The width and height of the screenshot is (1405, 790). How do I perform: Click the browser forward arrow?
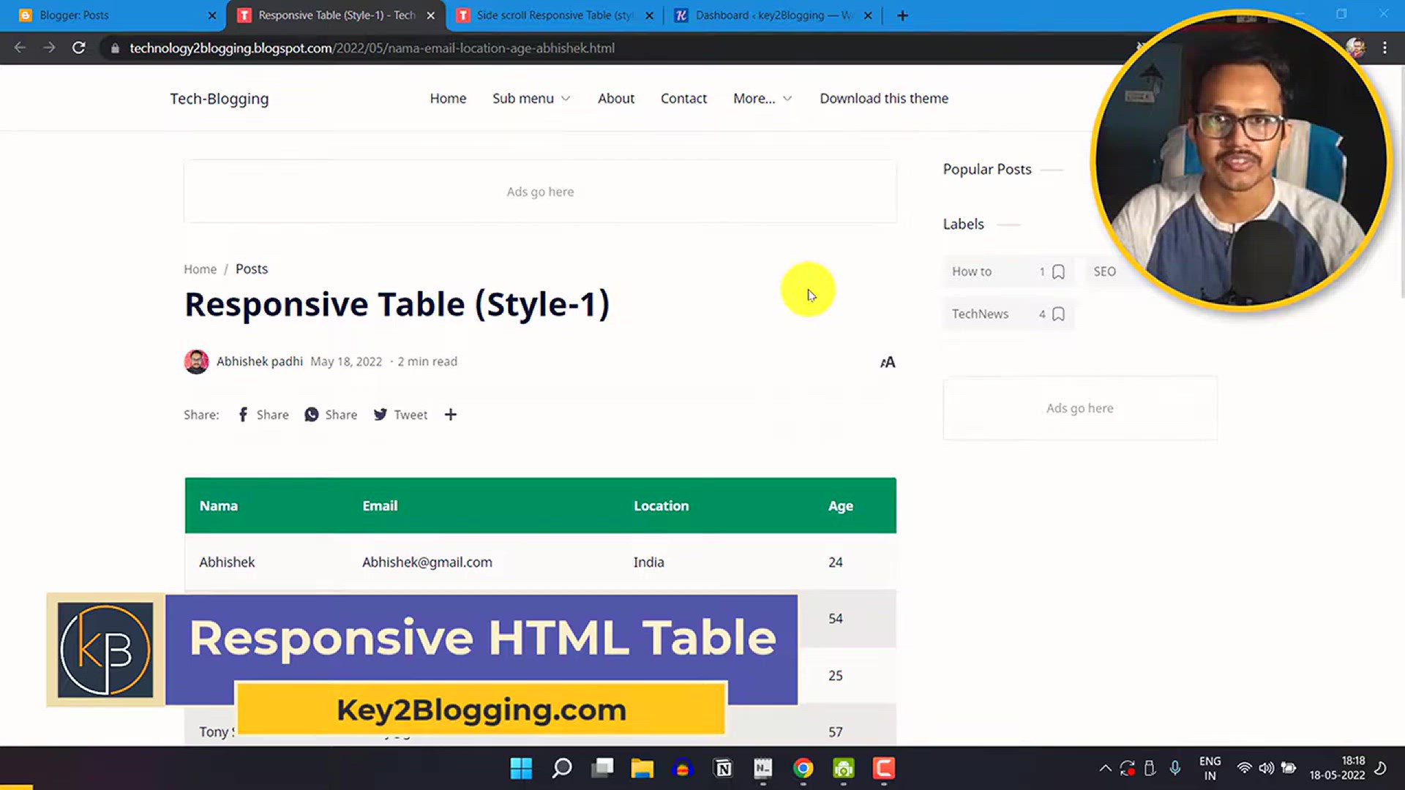[49, 48]
